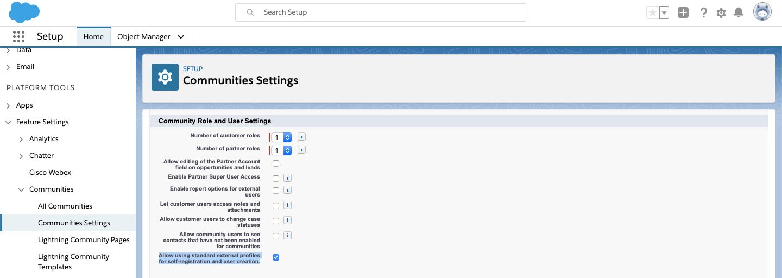Click the Salesforce cloud logo
The height and width of the screenshot is (278, 782).
[24, 12]
